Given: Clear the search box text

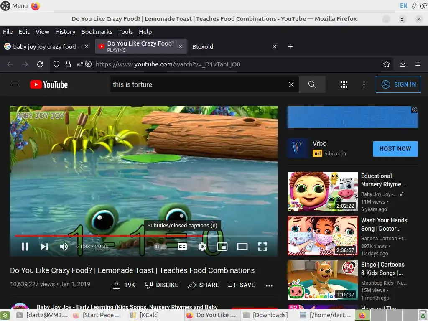Looking at the screenshot, I should click(291, 84).
